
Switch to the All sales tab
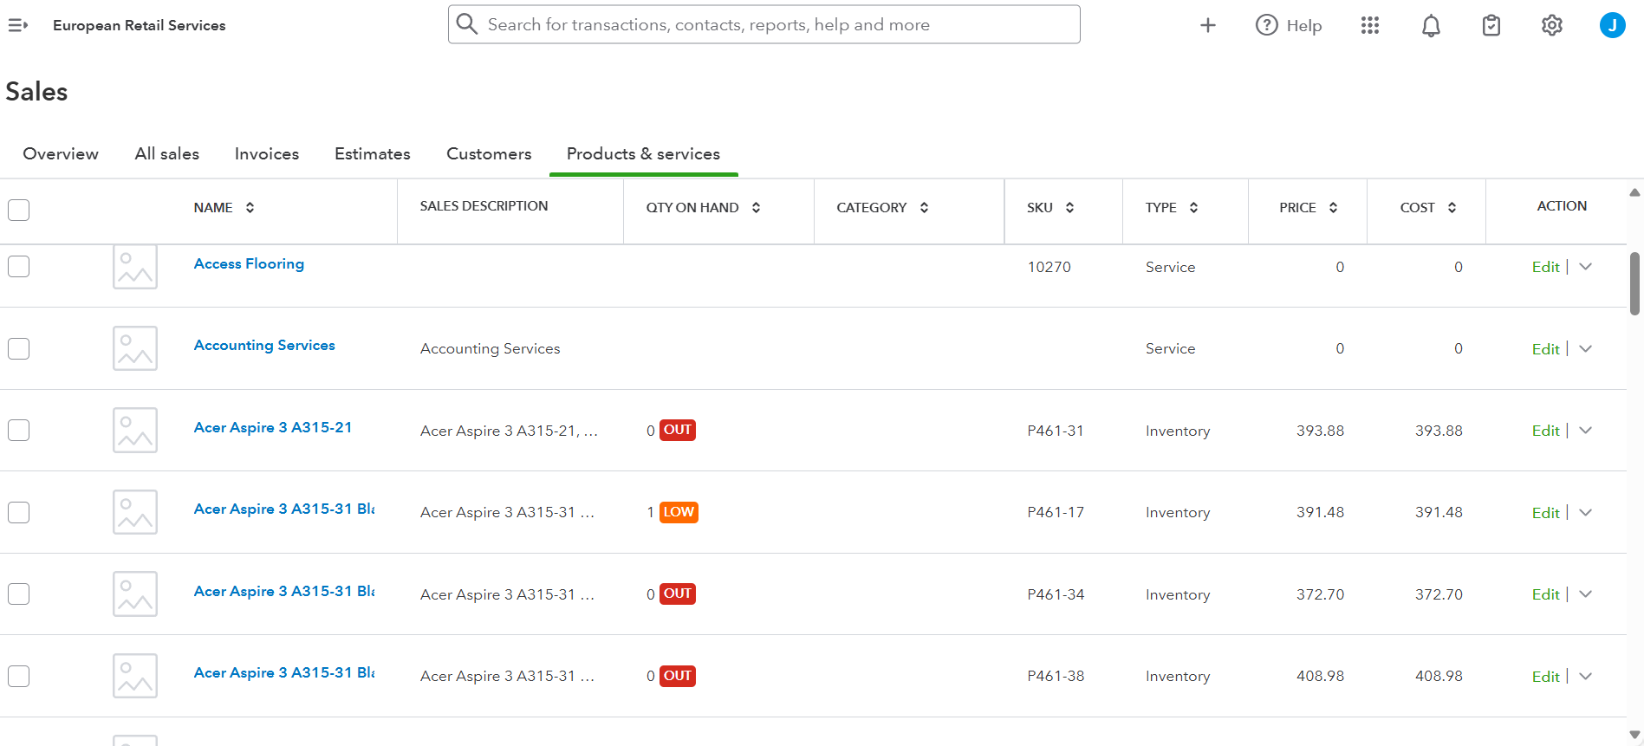click(x=167, y=153)
